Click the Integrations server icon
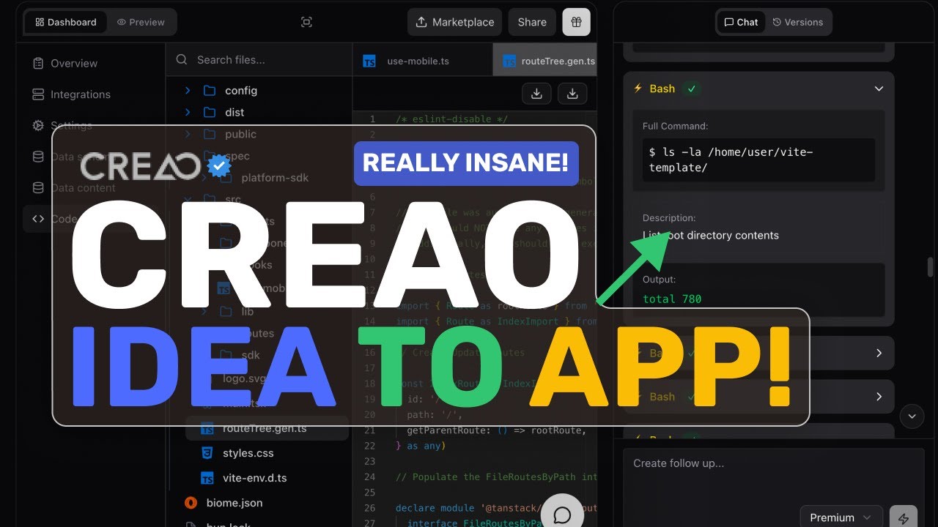This screenshot has height=527, width=938. click(x=38, y=94)
